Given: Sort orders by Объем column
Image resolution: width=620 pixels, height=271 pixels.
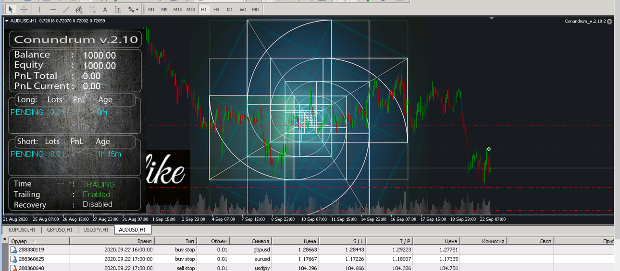Looking at the screenshot, I should (213, 241).
